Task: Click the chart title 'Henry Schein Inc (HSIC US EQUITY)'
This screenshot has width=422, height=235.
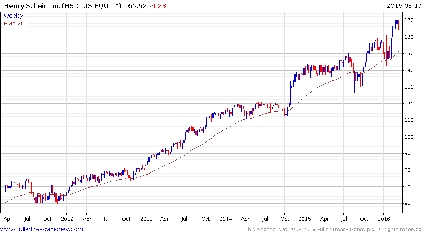Action: [63, 5]
